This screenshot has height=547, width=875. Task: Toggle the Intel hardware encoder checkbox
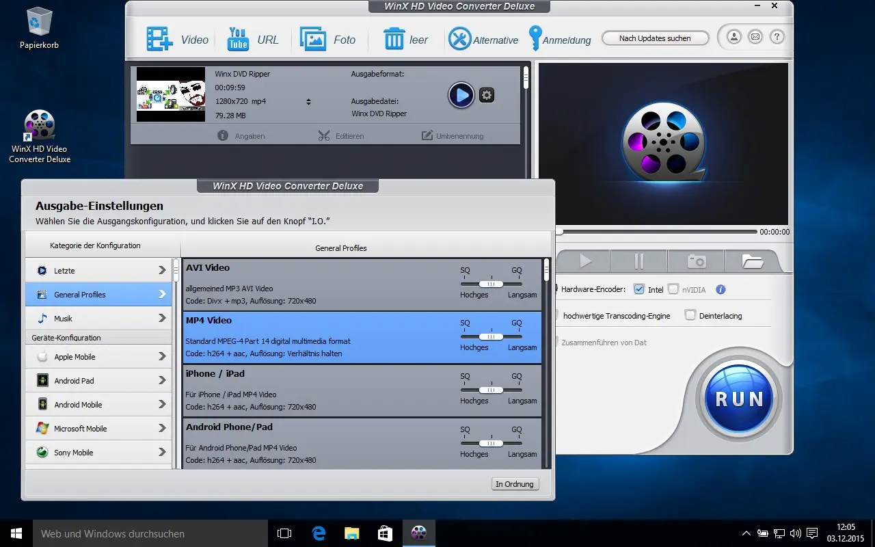[639, 289]
